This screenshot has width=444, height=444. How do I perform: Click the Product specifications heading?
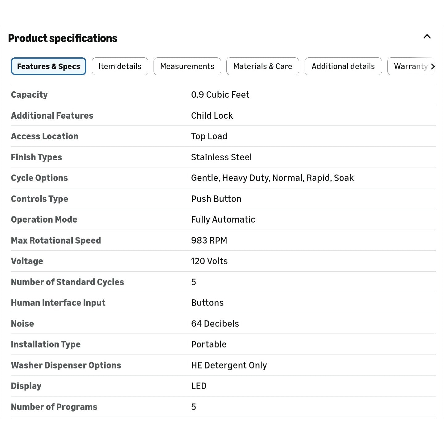pos(63,38)
